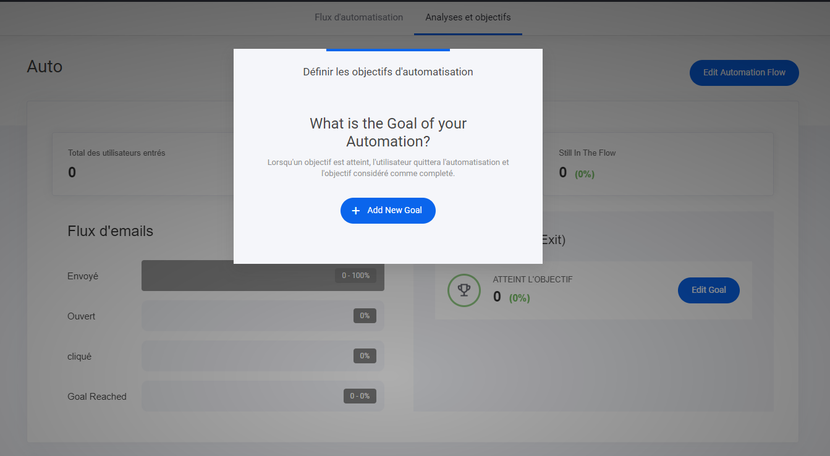Screen dimensions: 830x456
Task: Switch to Flux d'automatisation tab
Action: (358, 17)
